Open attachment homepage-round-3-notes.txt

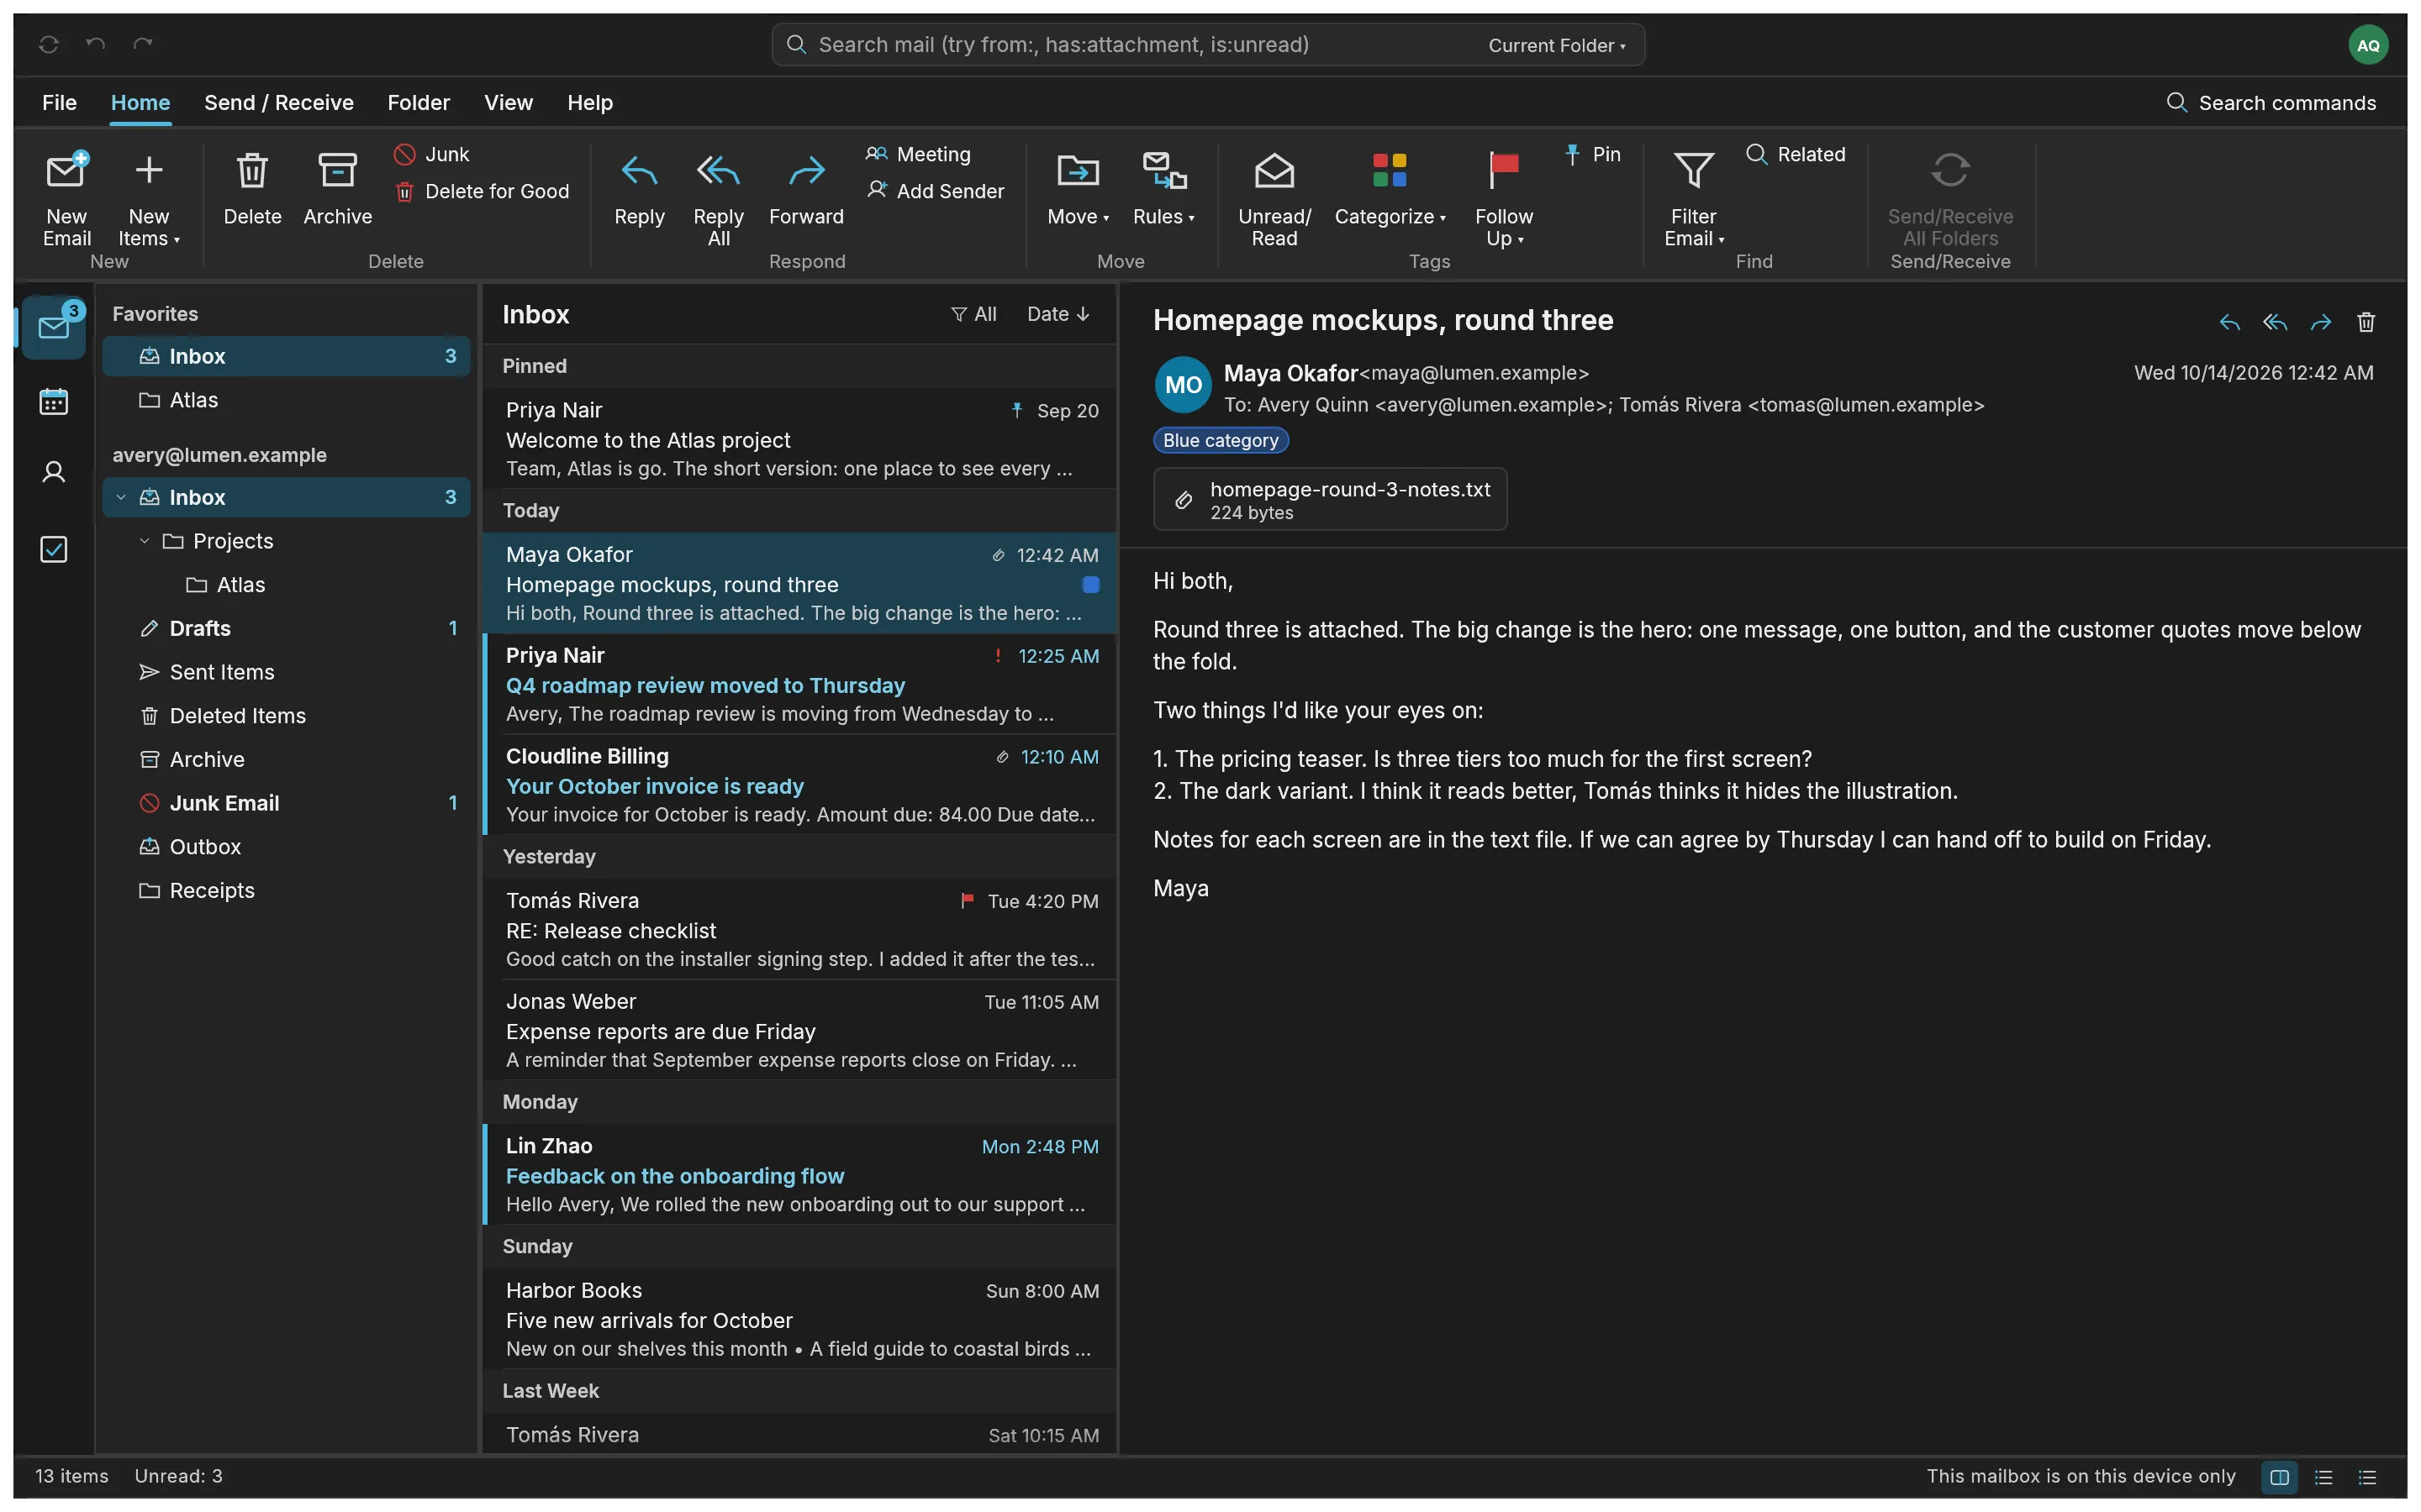[x=1330, y=499]
